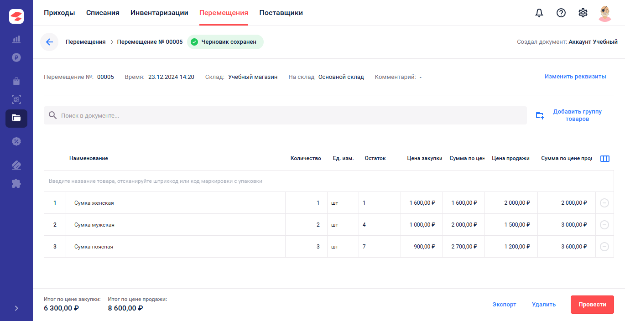Remove the Сумка женская row
Viewport: 625px width, 321px height.
[604, 203]
